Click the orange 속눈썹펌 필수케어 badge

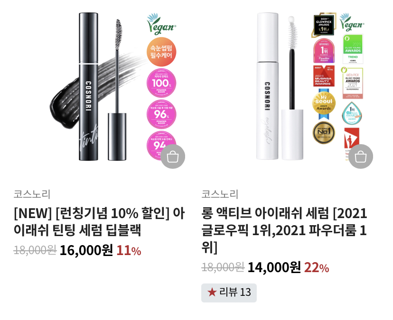coord(161,52)
